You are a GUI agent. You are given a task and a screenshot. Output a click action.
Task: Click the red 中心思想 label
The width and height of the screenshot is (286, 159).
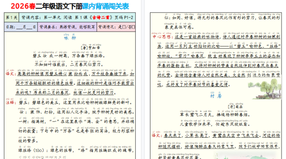point(162,37)
